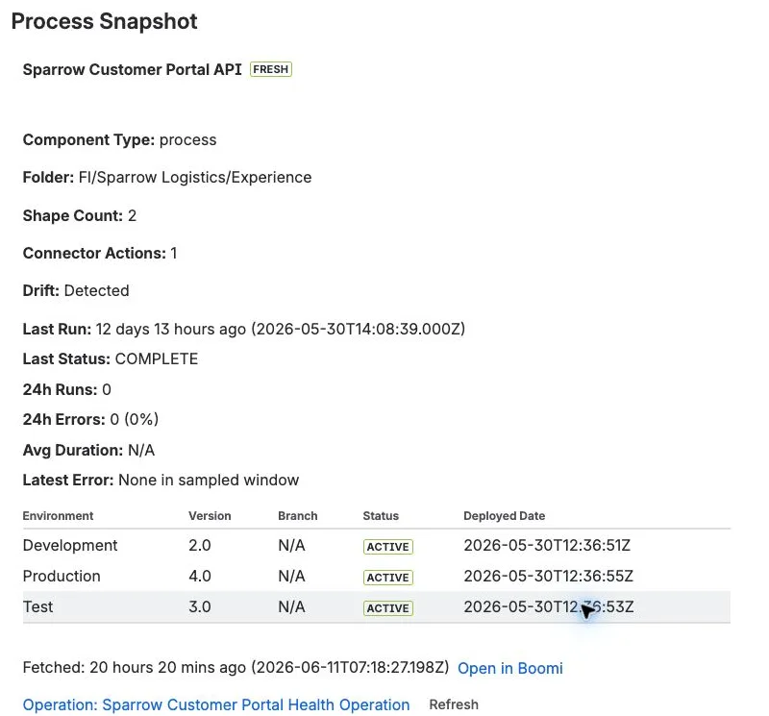Click the 'Avg Duration: N/A' line
The image size is (769, 716).
(x=88, y=450)
